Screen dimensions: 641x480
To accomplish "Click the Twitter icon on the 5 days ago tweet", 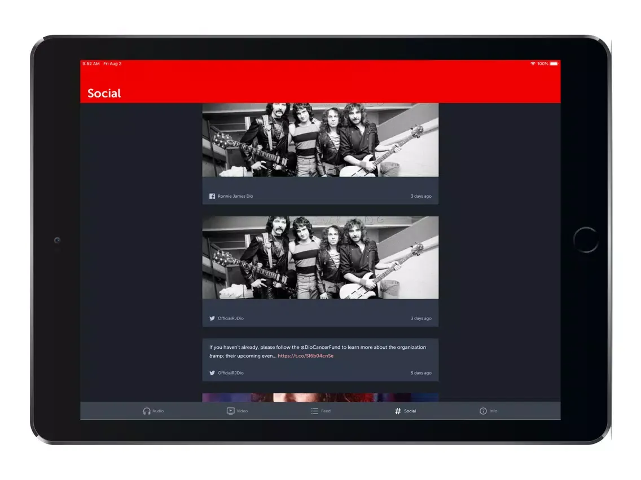I will click(212, 373).
